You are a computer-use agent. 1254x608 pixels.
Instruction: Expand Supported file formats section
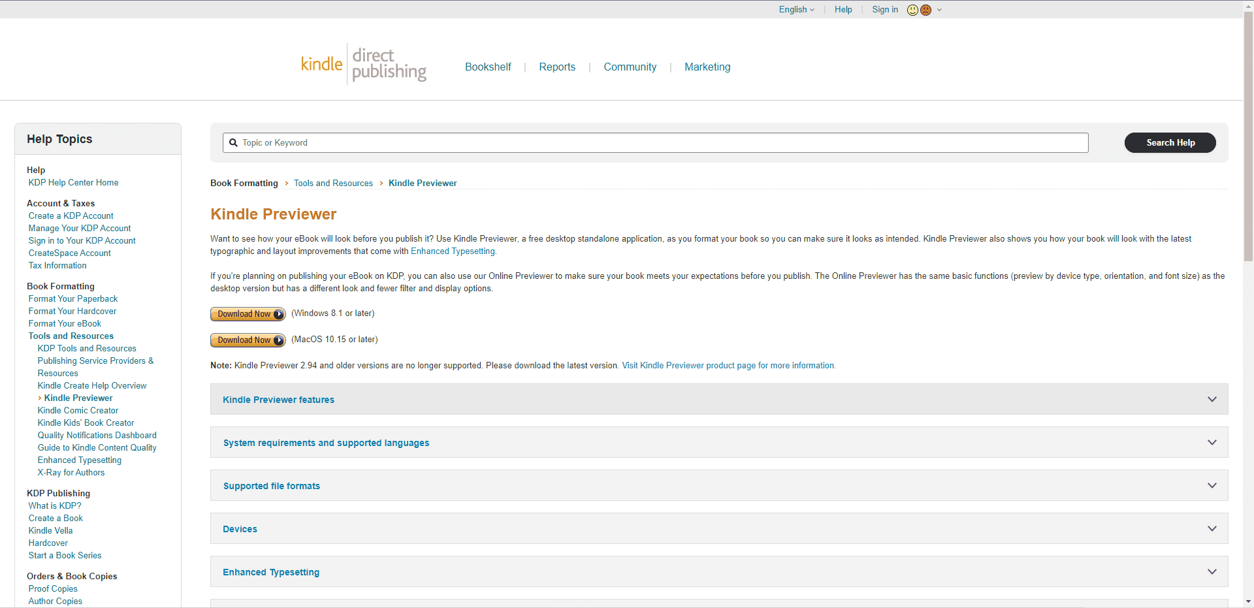(x=719, y=485)
